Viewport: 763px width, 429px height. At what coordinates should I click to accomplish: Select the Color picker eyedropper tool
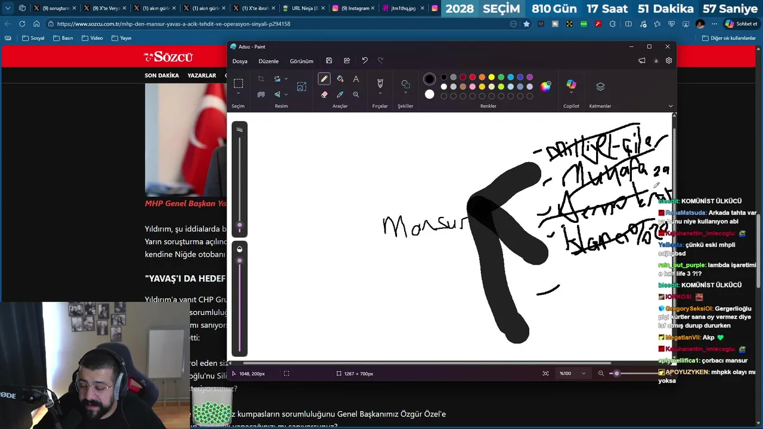click(x=340, y=94)
